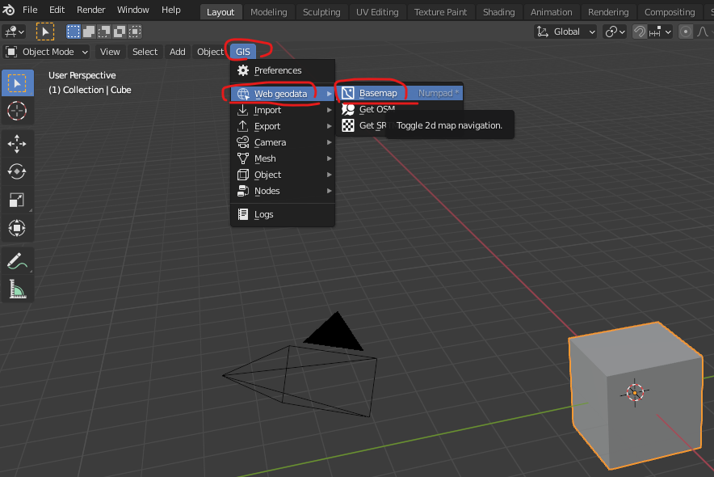Viewport: 714px width, 477px height.
Task: Expand the Camera submenu
Action: (x=283, y=142)
